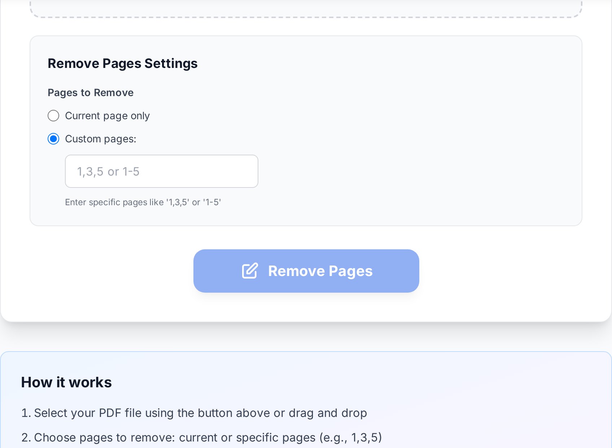Select the Current page only radio option
612x448 pixels.
pyautogui.click(x=53, y=116)
